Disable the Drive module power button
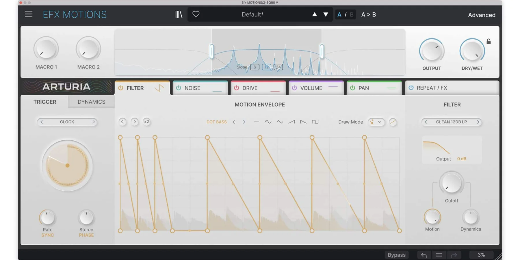 (236, 88)
